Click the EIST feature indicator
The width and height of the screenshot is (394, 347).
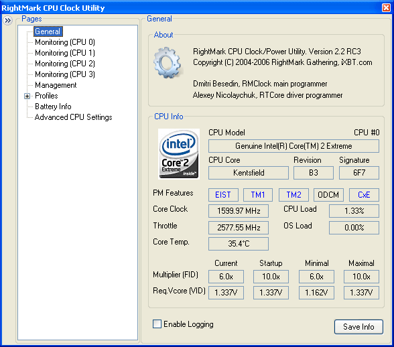click(x=223, y=195)
